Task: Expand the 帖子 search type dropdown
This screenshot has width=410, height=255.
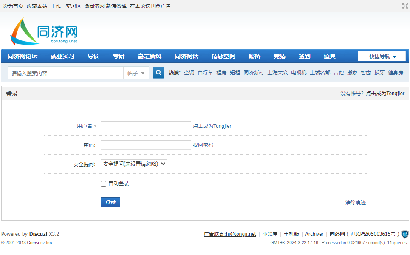Action: pos(136,73)
